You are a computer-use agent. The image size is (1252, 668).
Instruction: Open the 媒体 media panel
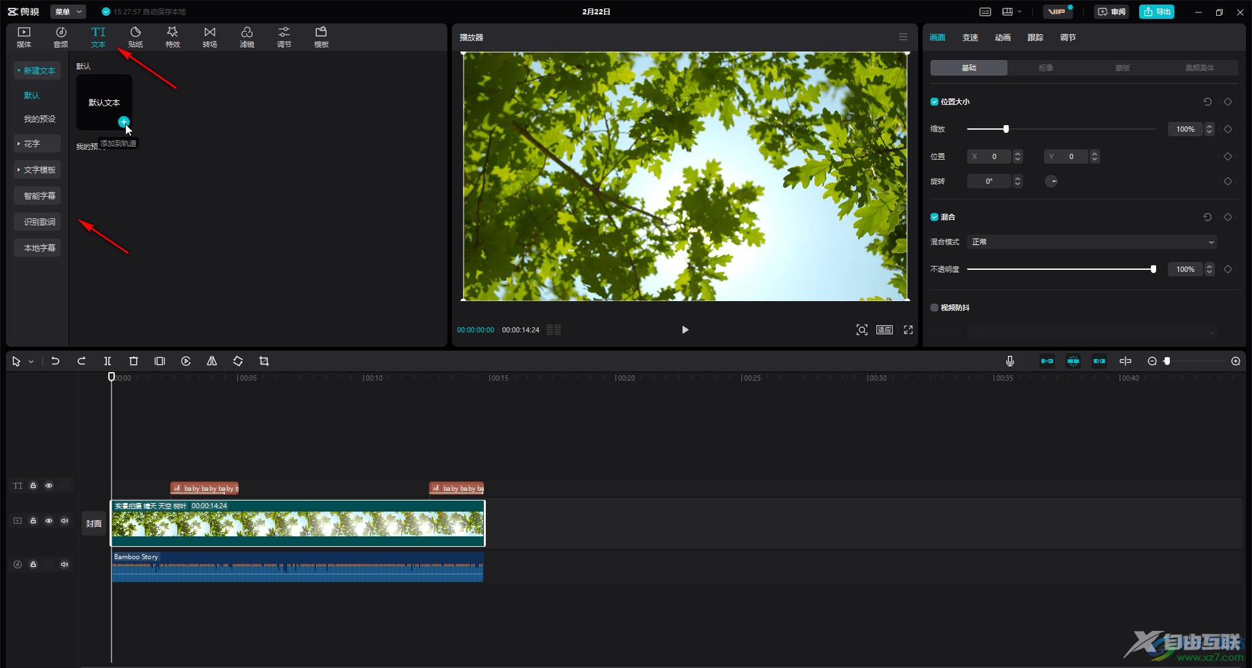tap(24, 37)
